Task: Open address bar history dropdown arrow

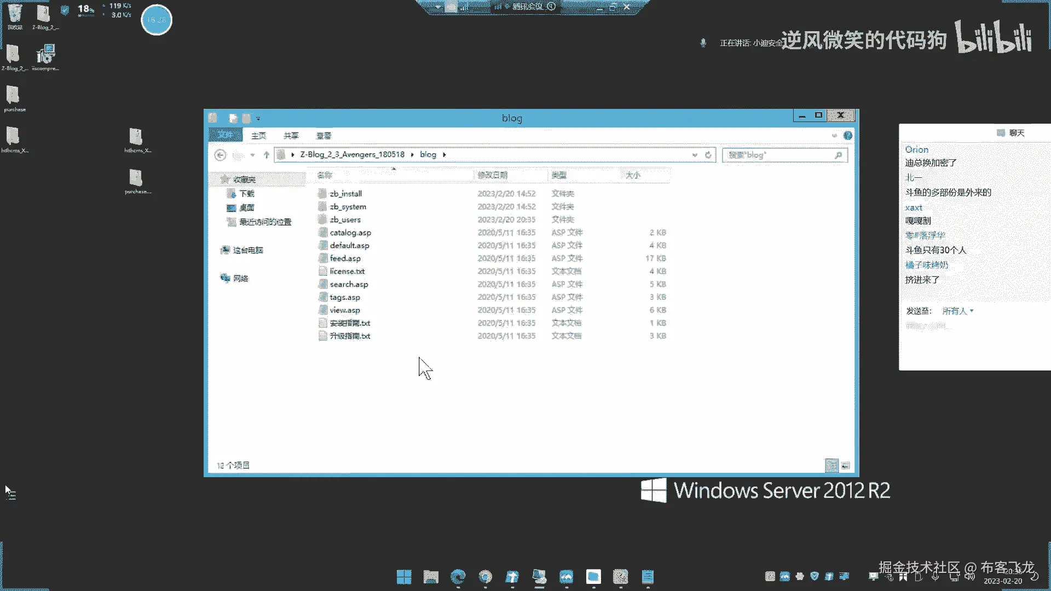Action: [x=695, y=155]
